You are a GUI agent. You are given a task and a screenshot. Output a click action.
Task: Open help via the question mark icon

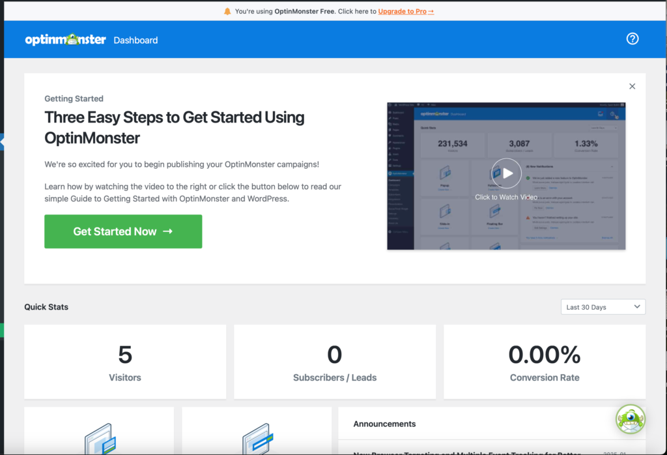pyautogui.click(x=632, y=38)
